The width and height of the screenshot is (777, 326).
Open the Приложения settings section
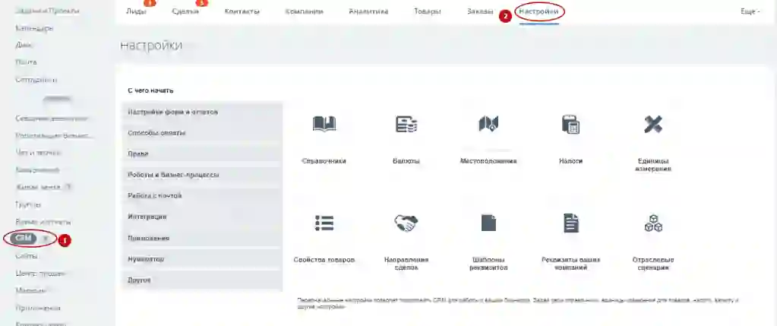[x=202, y=239]
